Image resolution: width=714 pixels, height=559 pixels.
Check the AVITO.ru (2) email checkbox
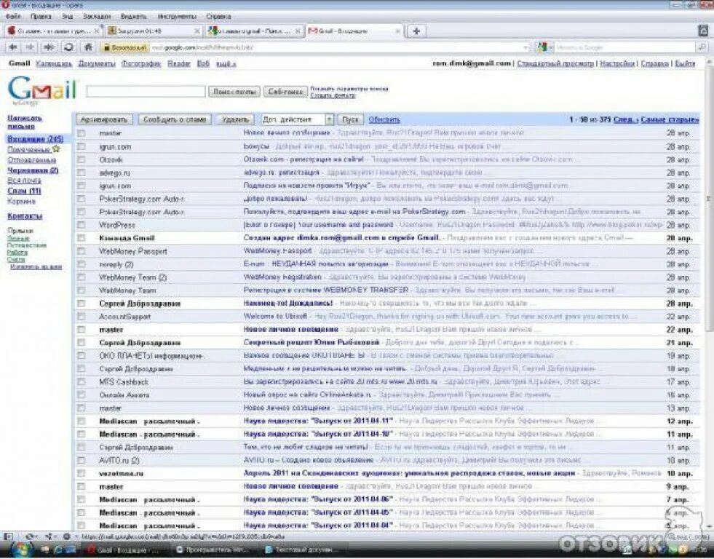(x=82, y=460)
